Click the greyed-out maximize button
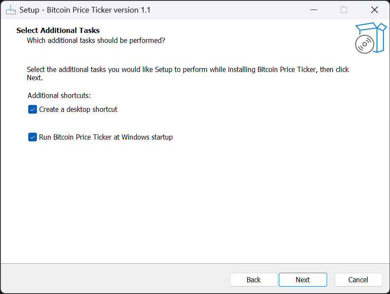The height and width of the screenshot is (294, 390). pos(344,10)
